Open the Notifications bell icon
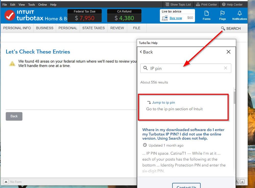Viewport: 255px width, 188px height. pos(239,16)
